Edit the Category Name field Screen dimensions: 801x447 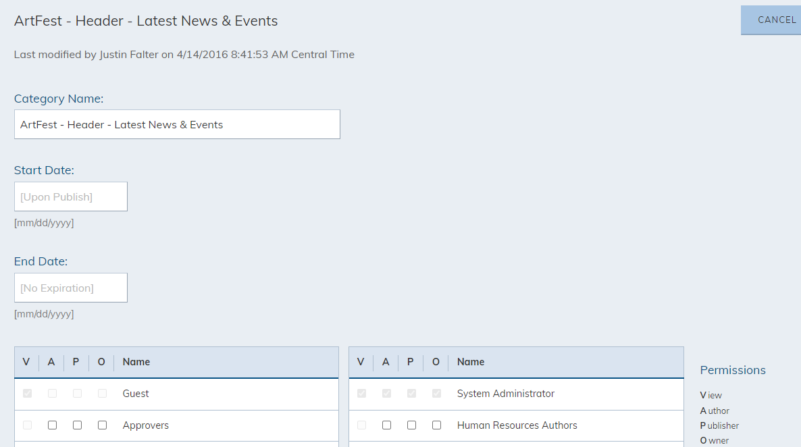[x=177, y=124]
